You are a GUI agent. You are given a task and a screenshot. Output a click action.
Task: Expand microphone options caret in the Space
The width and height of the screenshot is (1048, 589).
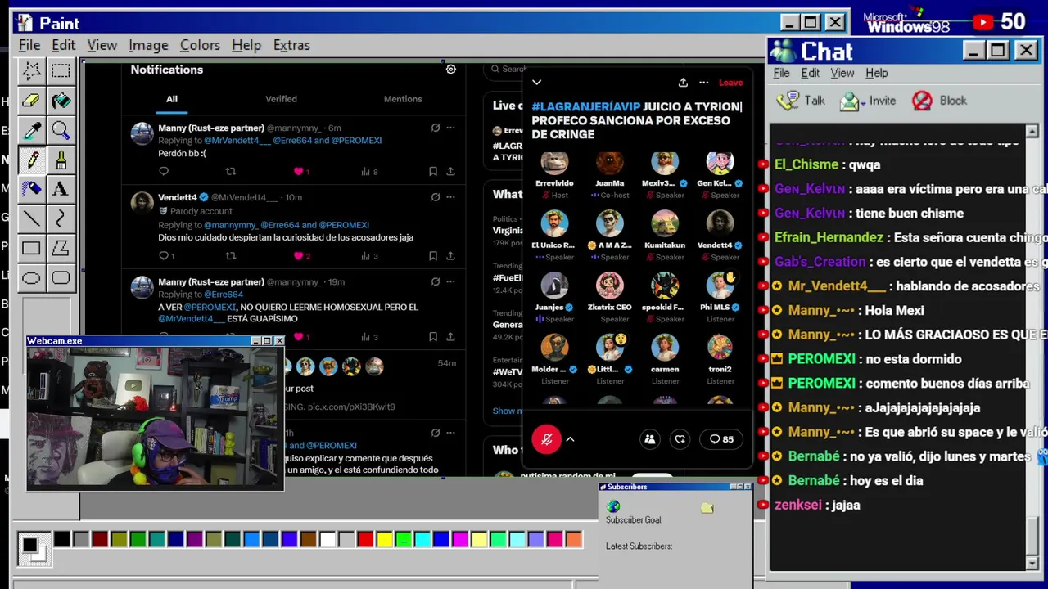click(570, 439)
